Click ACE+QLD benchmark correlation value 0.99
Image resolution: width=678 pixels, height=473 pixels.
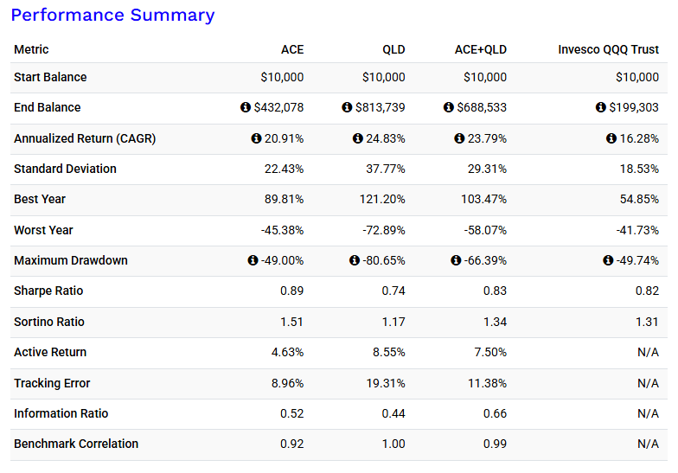tap(495, 444)
